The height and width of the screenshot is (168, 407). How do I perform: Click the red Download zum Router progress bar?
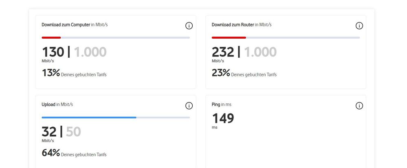(x=229, y=37)
